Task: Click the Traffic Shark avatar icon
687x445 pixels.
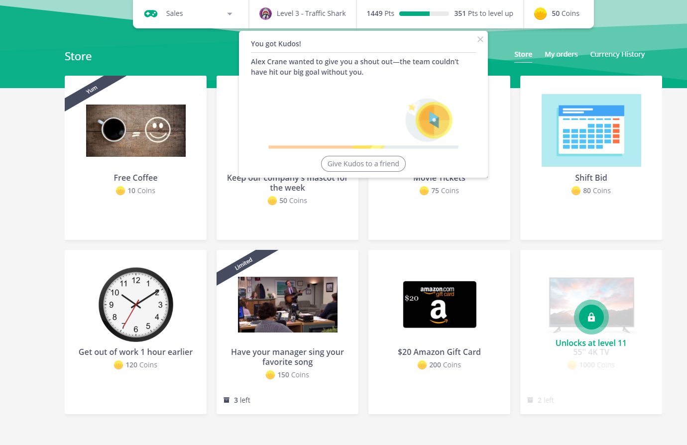Action: 266,14
